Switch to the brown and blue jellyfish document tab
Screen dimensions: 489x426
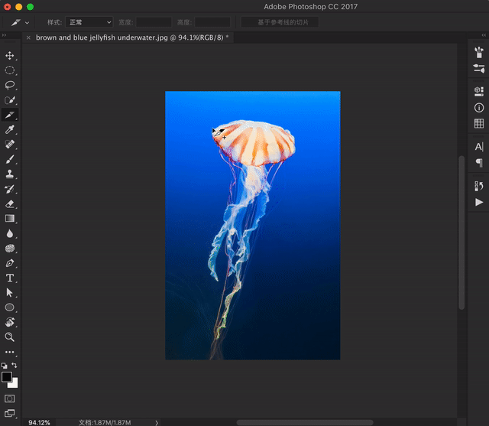pyautogui.click(x=130, y=37)
